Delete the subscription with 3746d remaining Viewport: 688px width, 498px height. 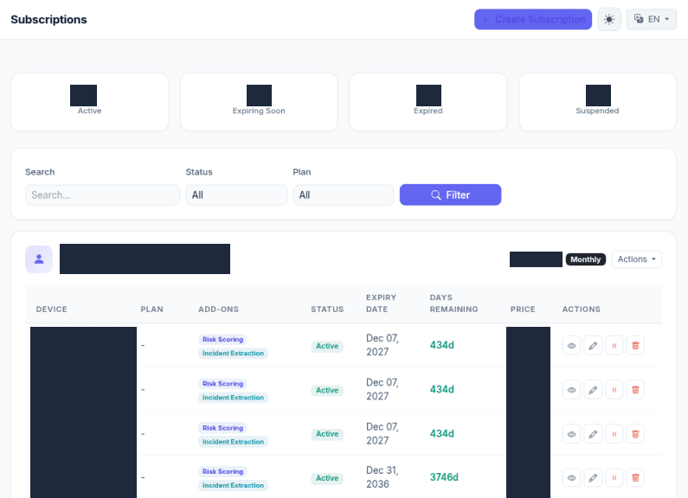(x=635, y=478)
